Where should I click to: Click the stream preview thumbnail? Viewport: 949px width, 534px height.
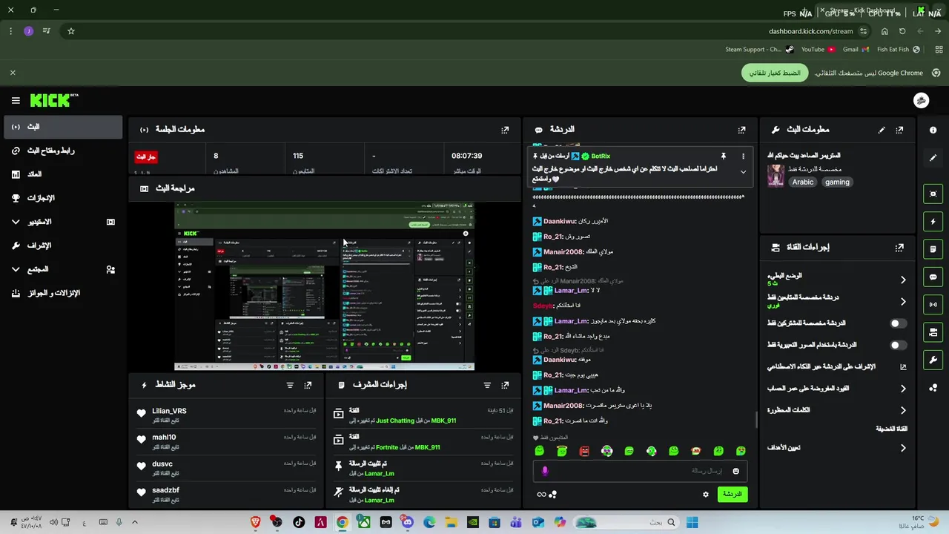324,286
